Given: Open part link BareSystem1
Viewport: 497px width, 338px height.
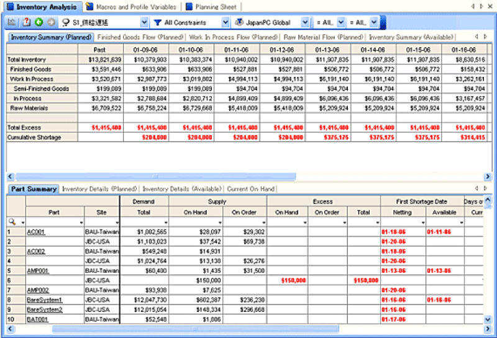Looking at the screenshot, I should pyautogui.click(x=45, y=300).
